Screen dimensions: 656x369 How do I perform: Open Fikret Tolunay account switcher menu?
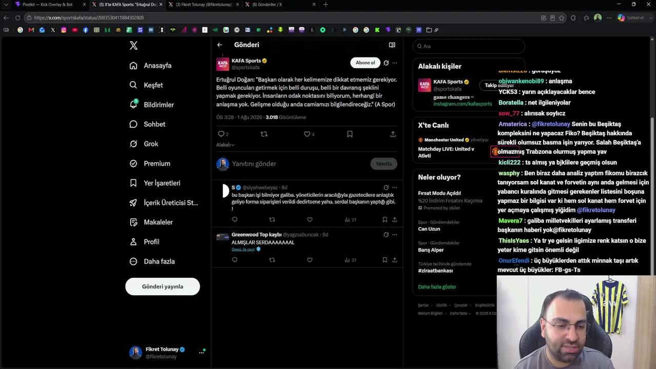167,353
